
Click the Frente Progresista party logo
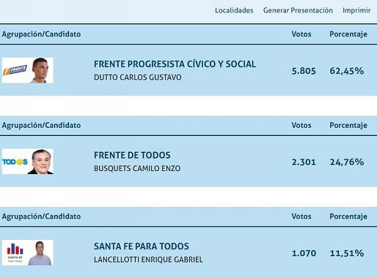coord(15,70)
